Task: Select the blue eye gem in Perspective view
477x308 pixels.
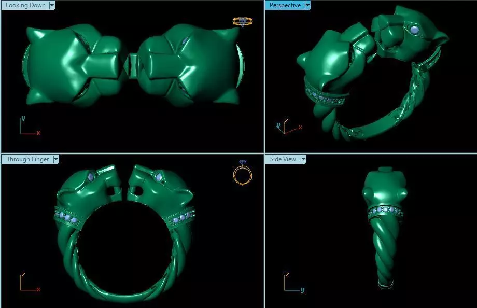Action: (x=414, y=30)
